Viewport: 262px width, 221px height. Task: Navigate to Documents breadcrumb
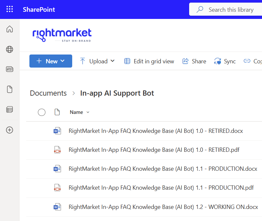(48, 93)
